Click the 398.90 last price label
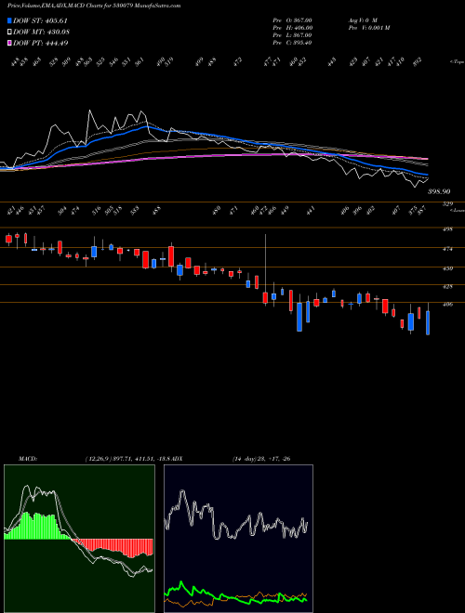 (438, 191)
